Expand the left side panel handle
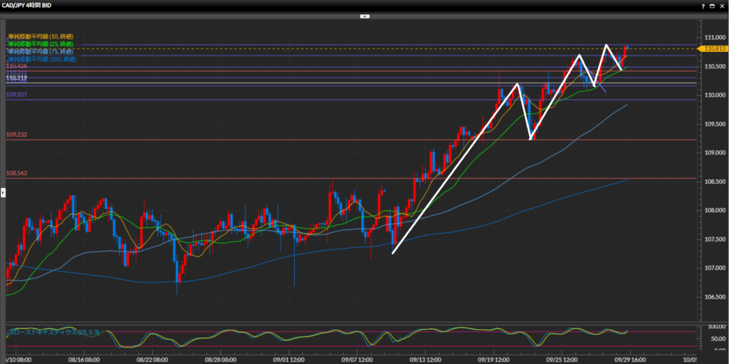 point(2,191)
